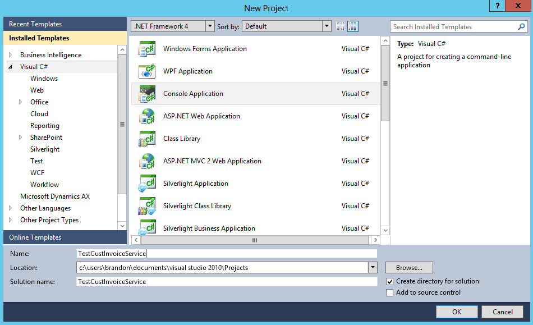Click the template list scroll left arrow

coord(136,240)
